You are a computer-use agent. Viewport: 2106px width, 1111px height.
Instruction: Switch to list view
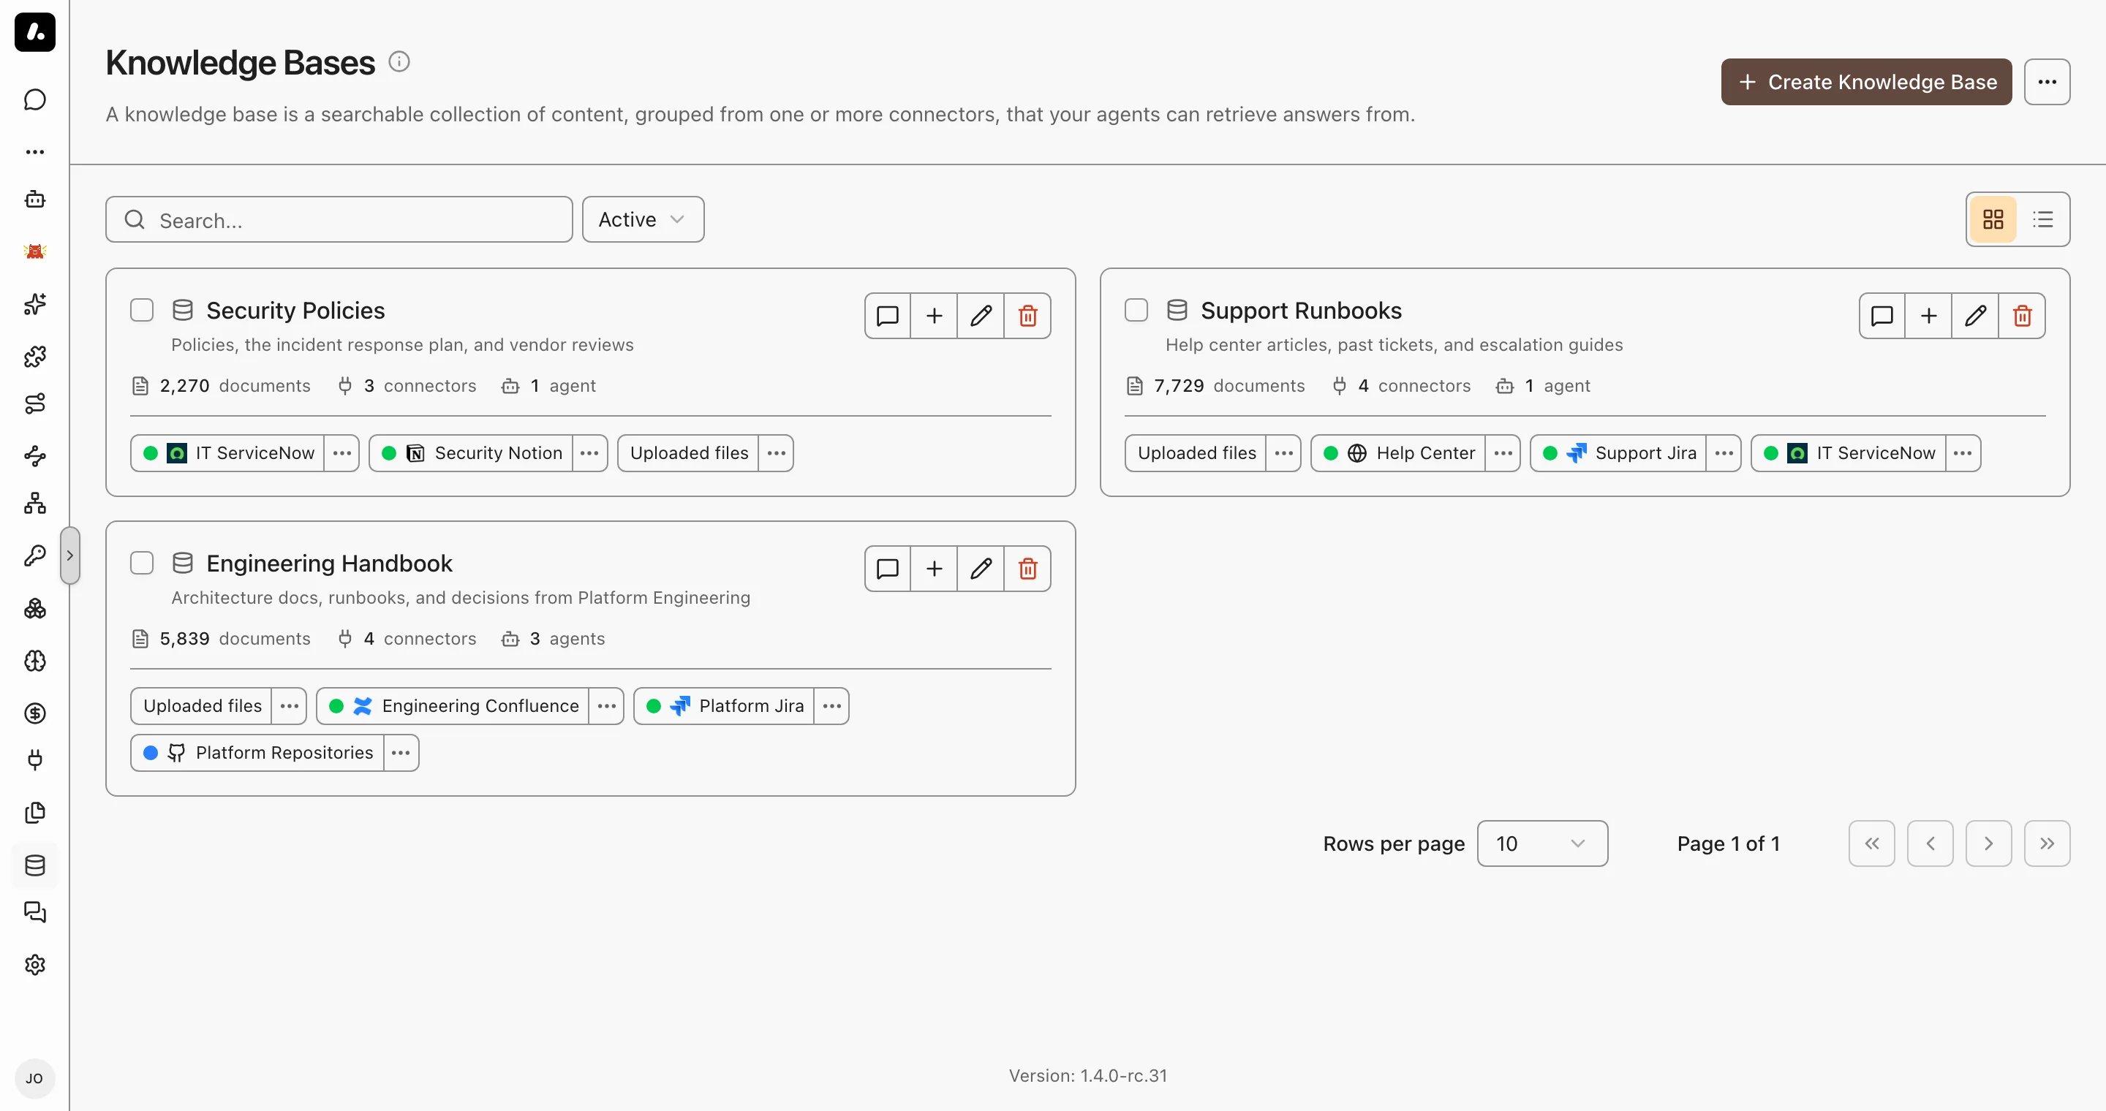pyautogui.click(x=2043, y=219)
